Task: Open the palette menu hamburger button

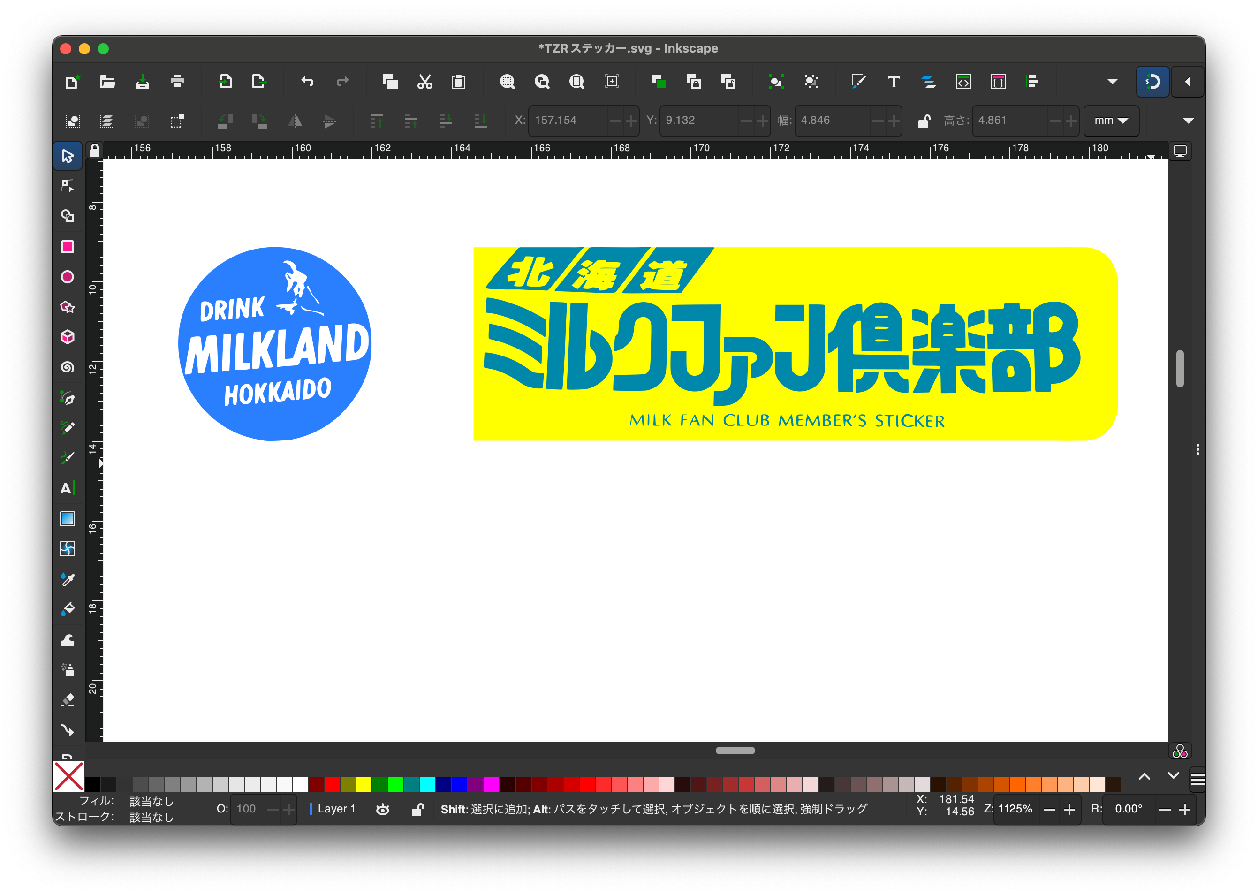Action: pyautogui.click(x=1197, y=779)
